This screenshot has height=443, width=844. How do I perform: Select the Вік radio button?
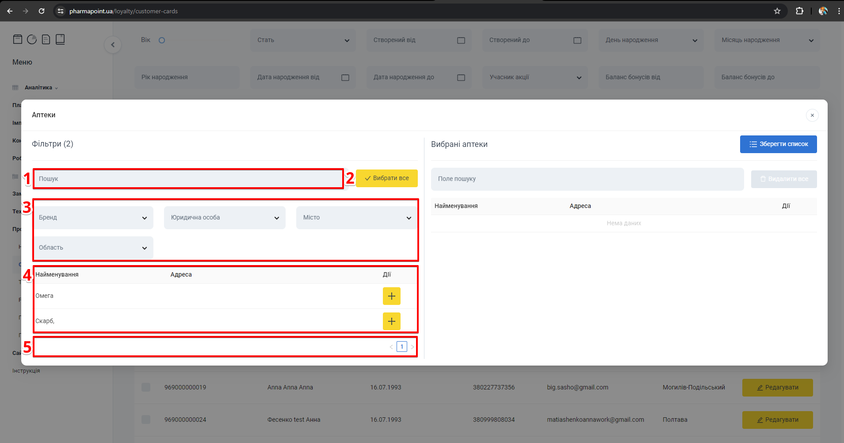tap(162, 40)
